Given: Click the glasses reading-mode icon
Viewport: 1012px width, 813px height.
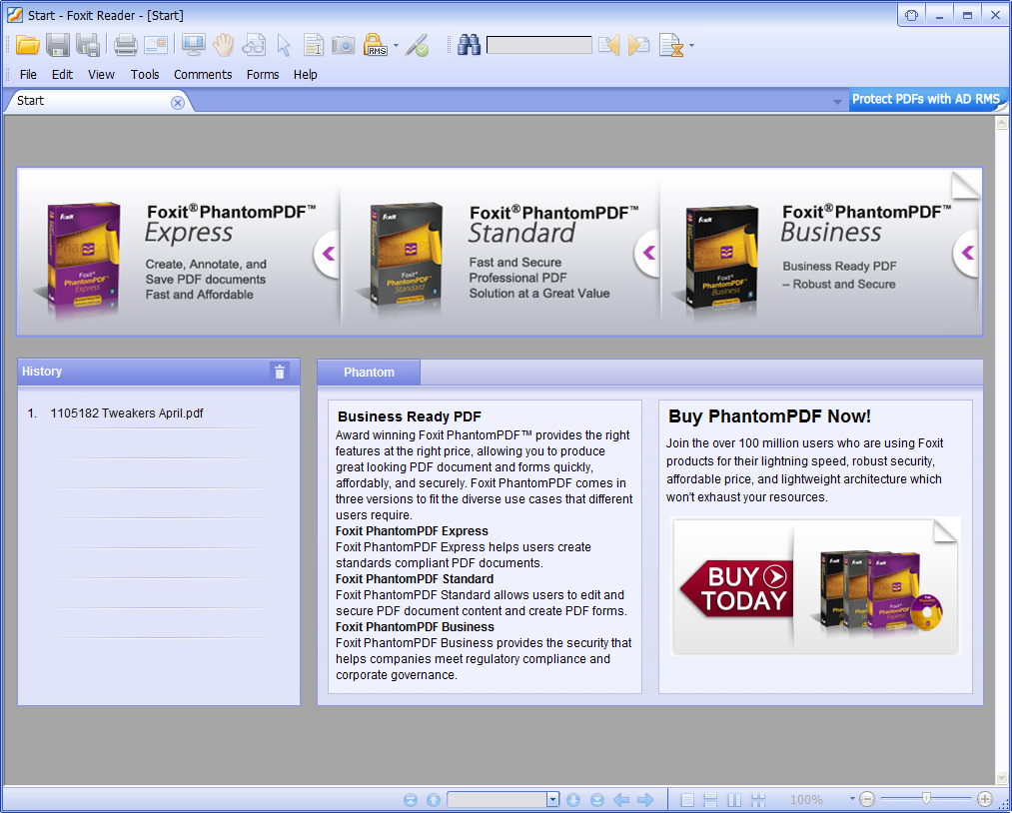Looking at the screenshot, I should point(253,45).
